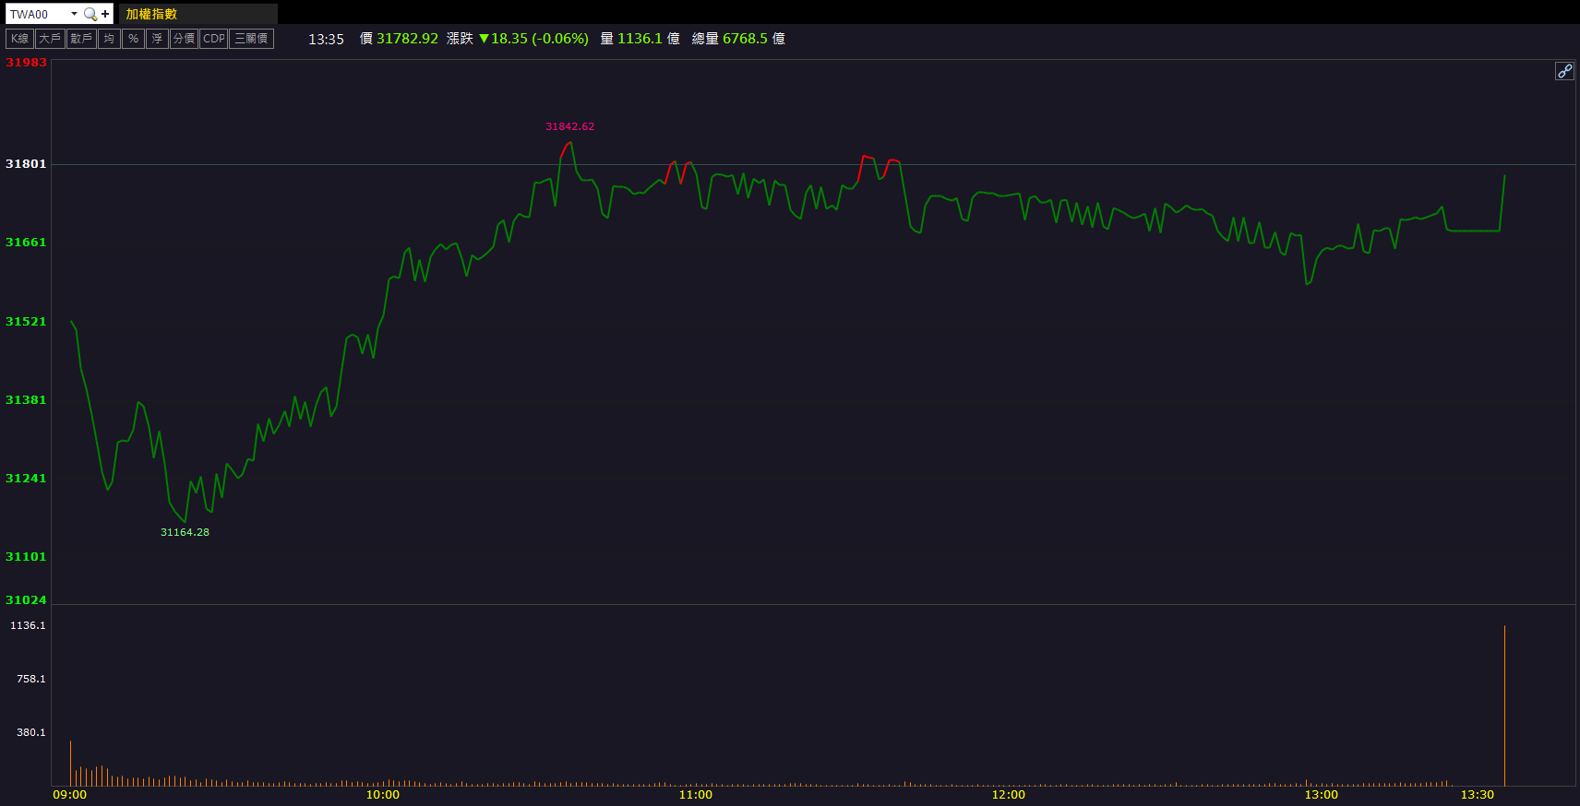Click the TWA00 symbol input field
The image size is (1580, 806).
point(37,14)
